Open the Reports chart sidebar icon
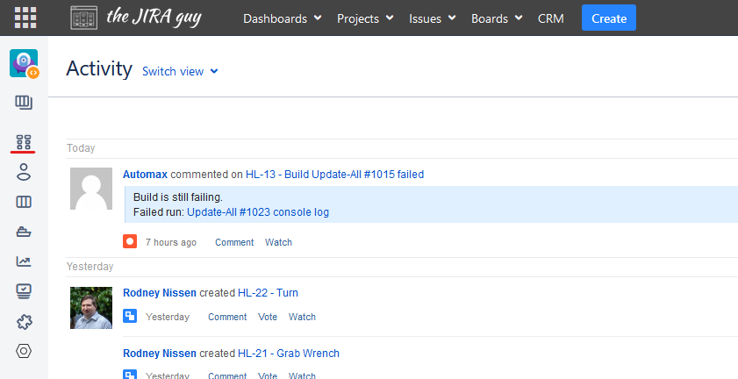 [x=24, y=261]
